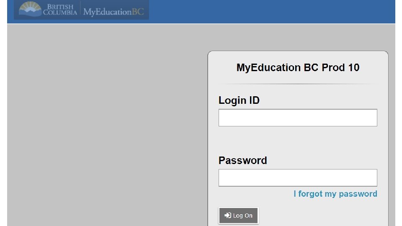Click the Password label

point(242,160)
